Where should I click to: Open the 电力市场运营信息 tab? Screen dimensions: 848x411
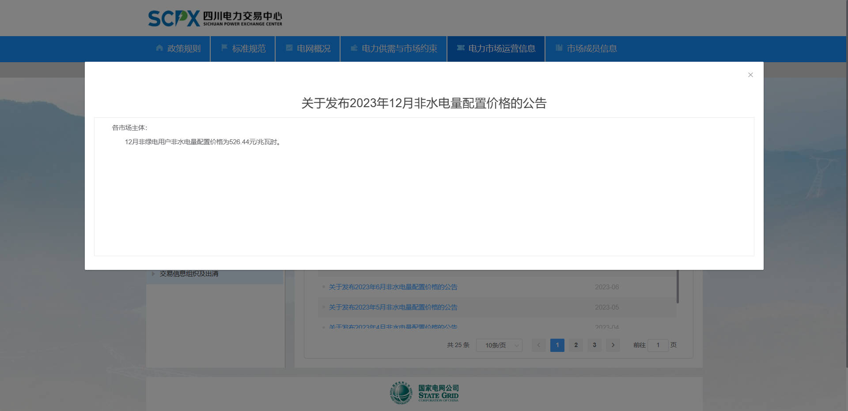coord(496,49)
